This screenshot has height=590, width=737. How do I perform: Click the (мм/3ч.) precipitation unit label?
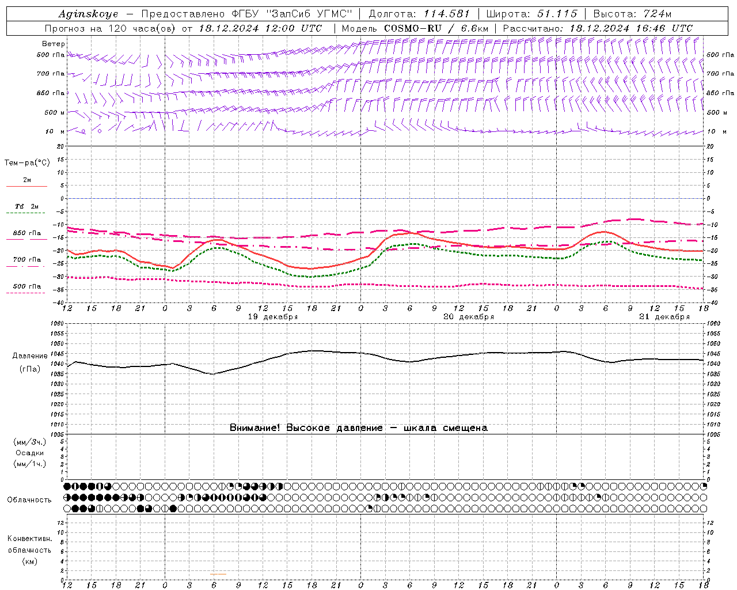click(30, 442)
